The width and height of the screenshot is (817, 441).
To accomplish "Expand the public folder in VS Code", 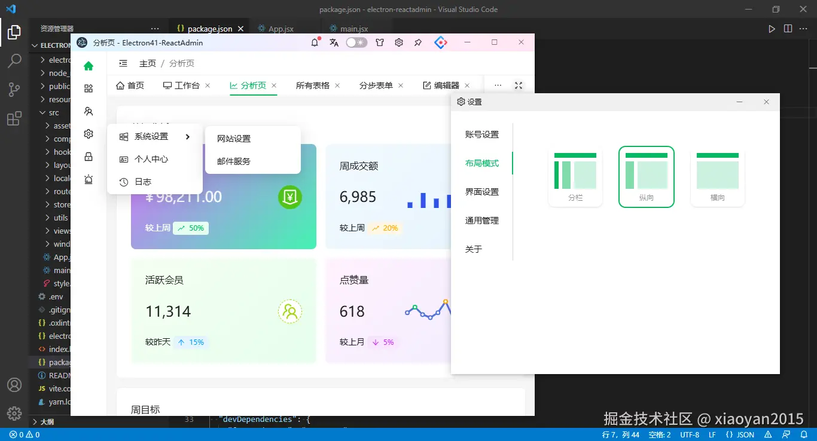I will [50, 86].
